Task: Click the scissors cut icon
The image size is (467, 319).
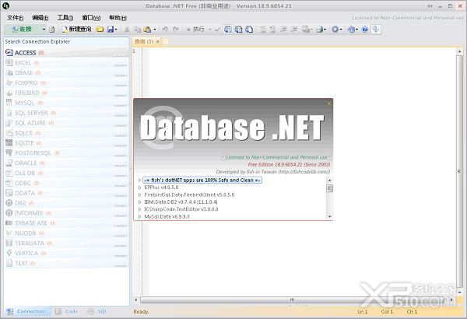Action: pos(127,30)
